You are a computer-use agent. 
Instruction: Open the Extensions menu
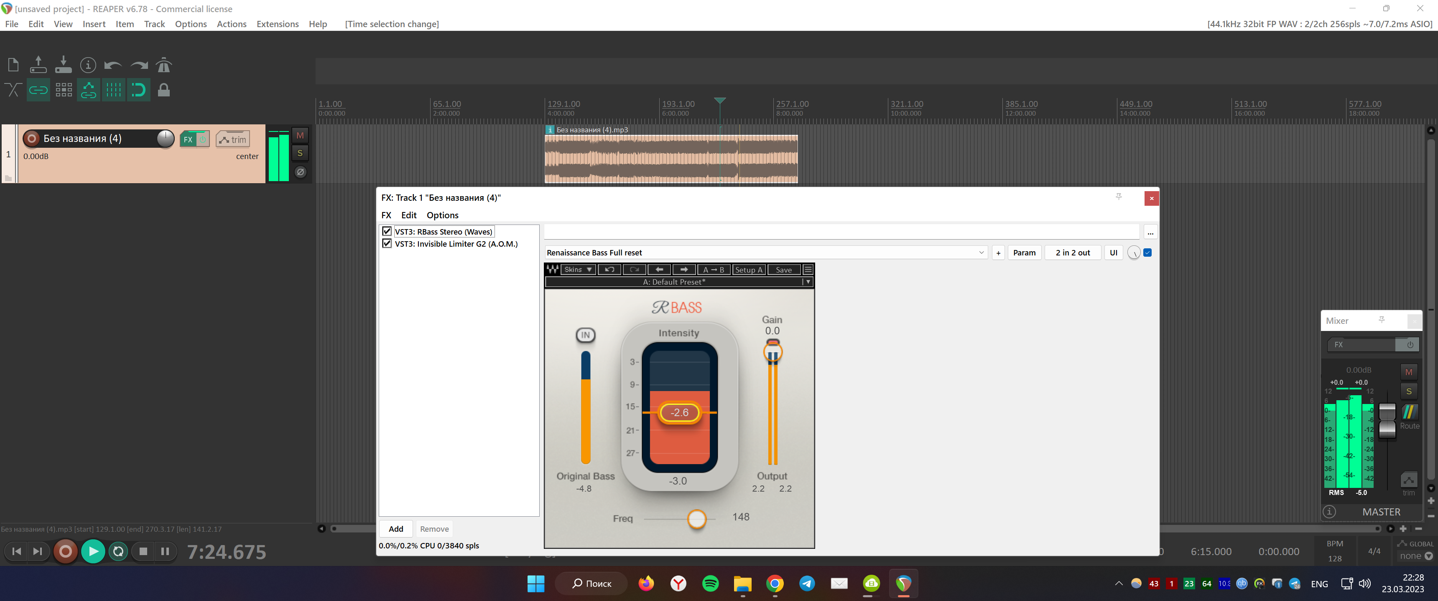[x=278, y=24]
